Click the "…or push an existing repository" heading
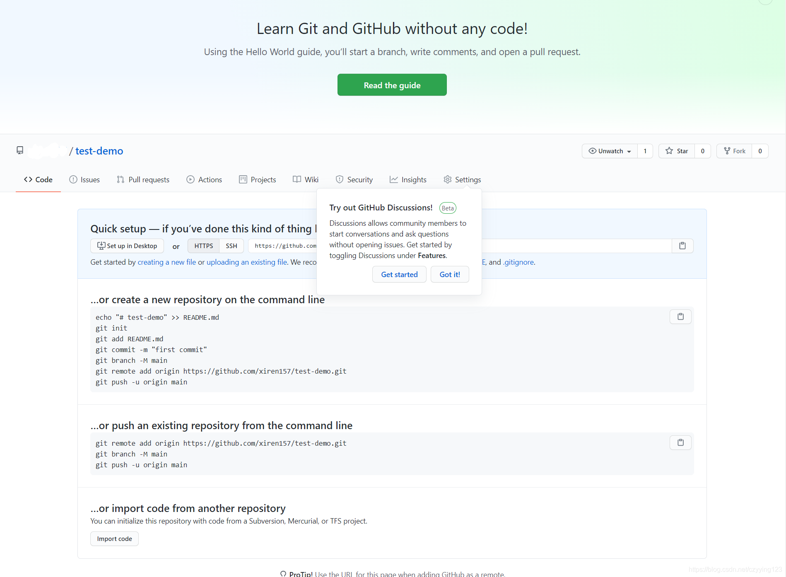 (x=222, y=425)
